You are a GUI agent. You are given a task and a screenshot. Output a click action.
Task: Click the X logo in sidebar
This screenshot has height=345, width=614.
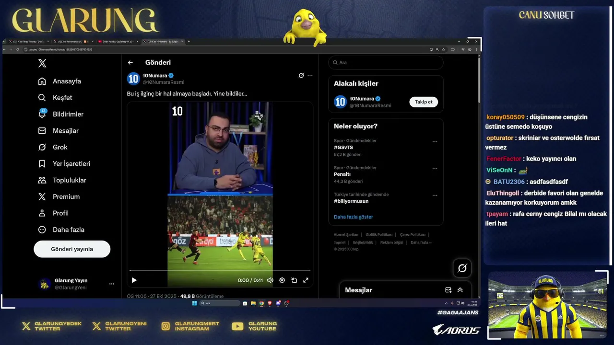point(42,63)
